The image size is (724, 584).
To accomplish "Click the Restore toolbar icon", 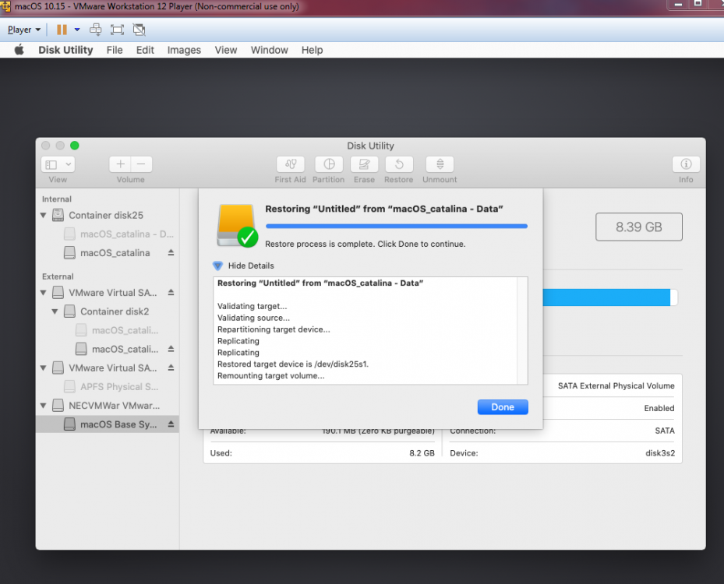I will [x=399, y=164].
